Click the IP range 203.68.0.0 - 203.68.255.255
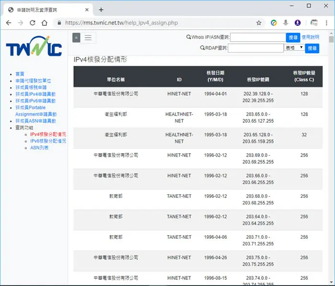This screenshot has width=335, height=286. coord(258,200)
